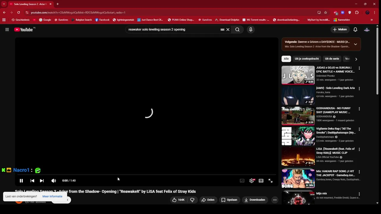This screenshot has height=214, width=381.
Task: Save video with Opslaan button
Action: (229, 200)
